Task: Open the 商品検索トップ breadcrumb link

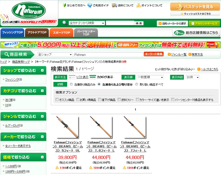Action: coord(21,62)
